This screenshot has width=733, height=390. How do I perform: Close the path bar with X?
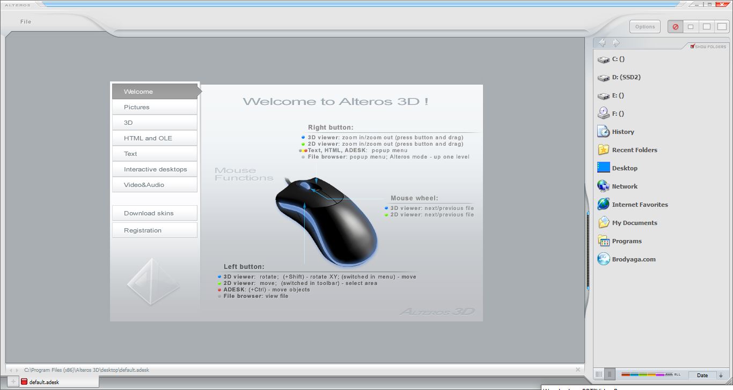coord(578,370)
